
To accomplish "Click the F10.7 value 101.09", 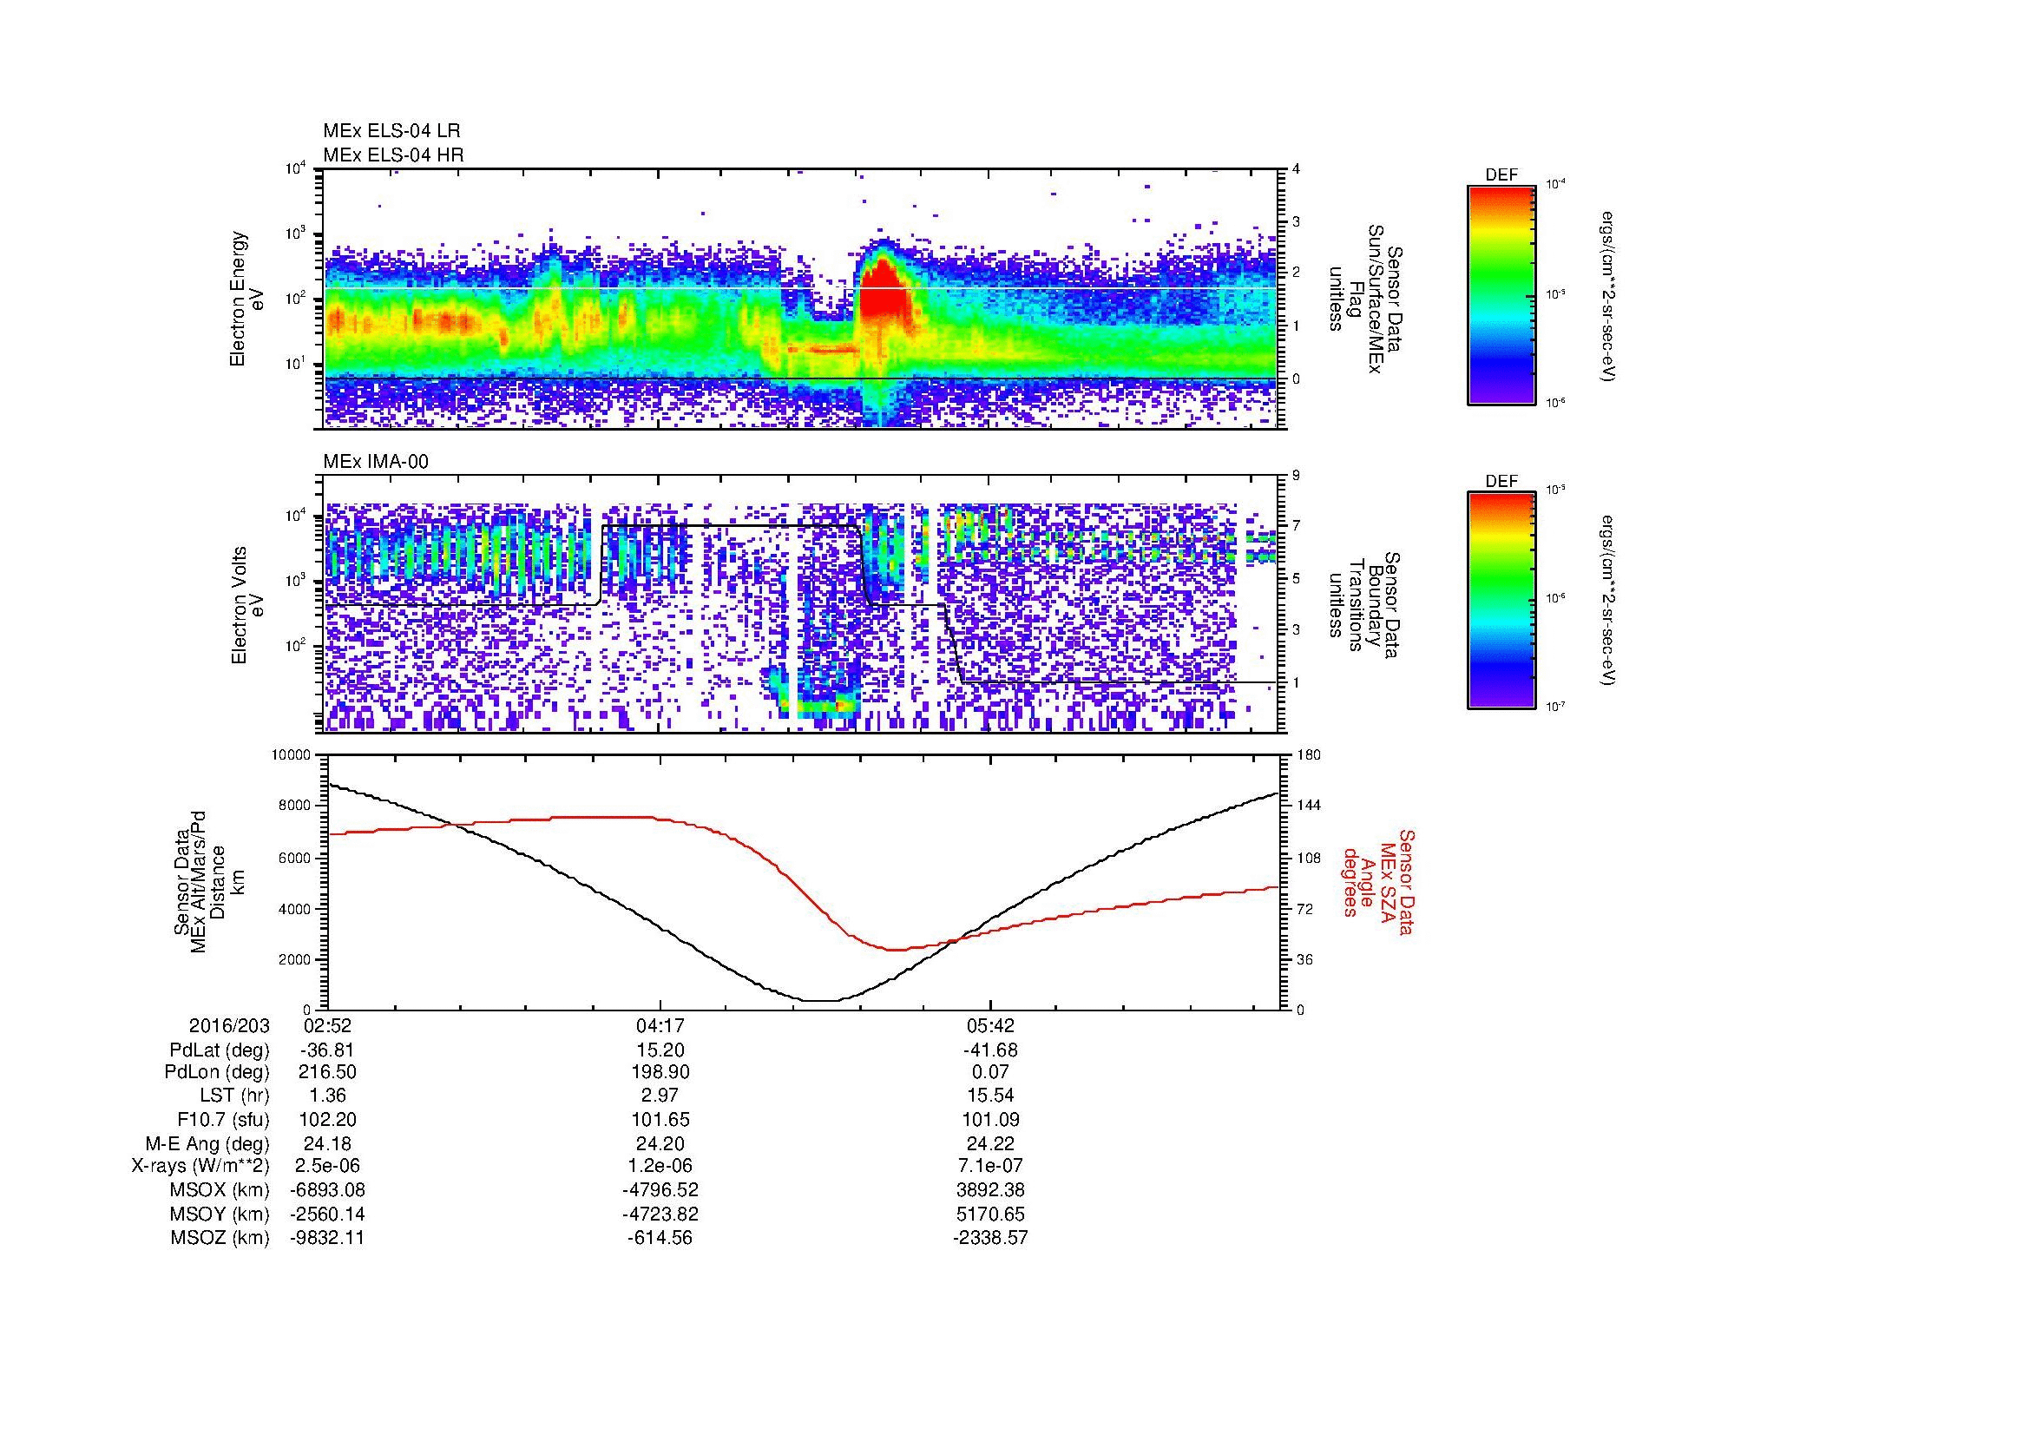I will click(990, 1119).
